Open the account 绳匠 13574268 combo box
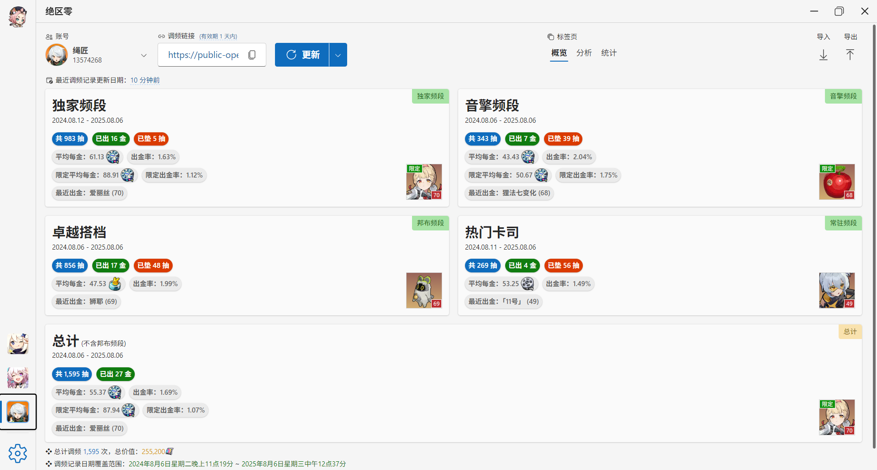The image size is (877, 470). [98, 55]
